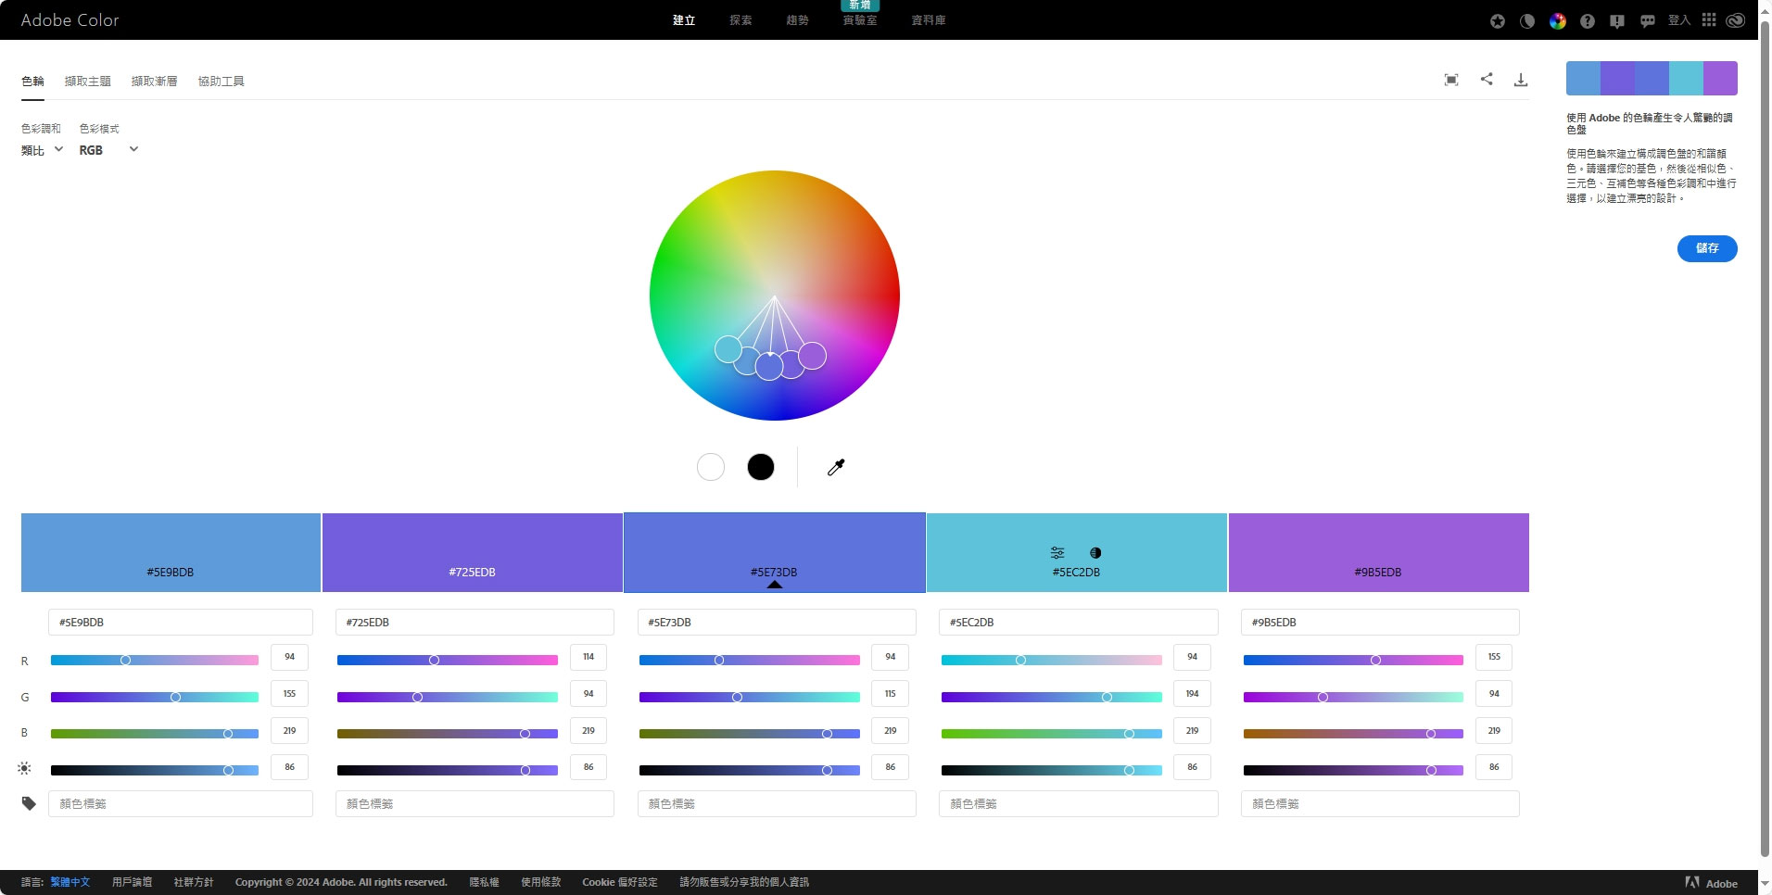Viewport: 1772px width, 895px height.
Task: Select the white circle under color wheel
Action: (x=711, y=467)
